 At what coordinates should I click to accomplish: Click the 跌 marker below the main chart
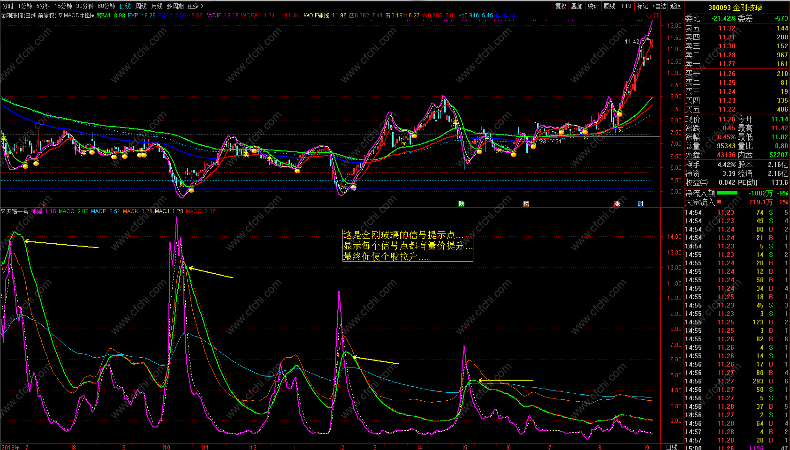462,203
